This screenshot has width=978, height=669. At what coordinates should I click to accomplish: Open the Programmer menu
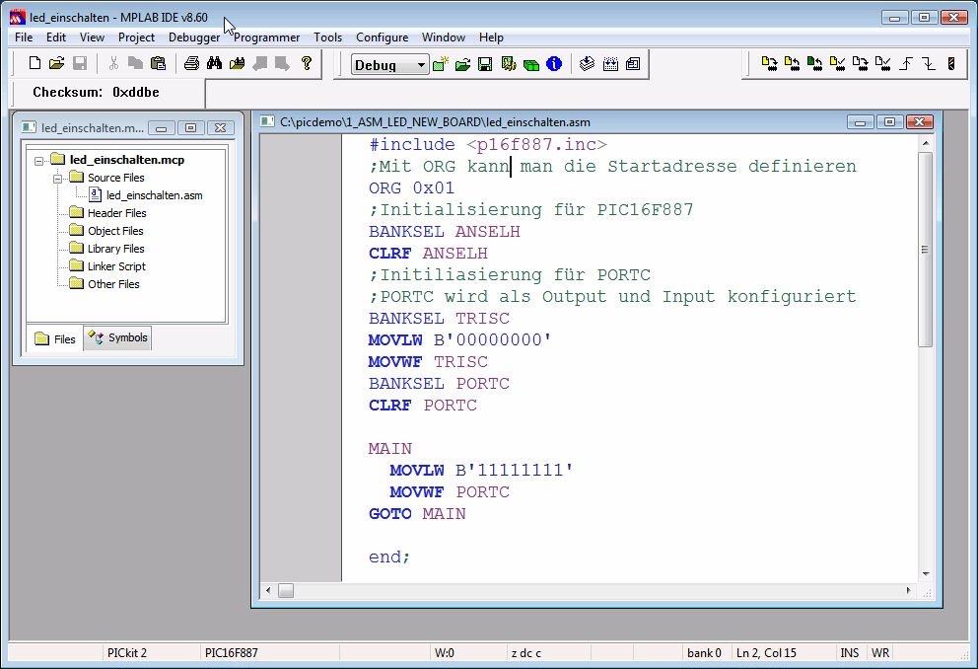266,37
